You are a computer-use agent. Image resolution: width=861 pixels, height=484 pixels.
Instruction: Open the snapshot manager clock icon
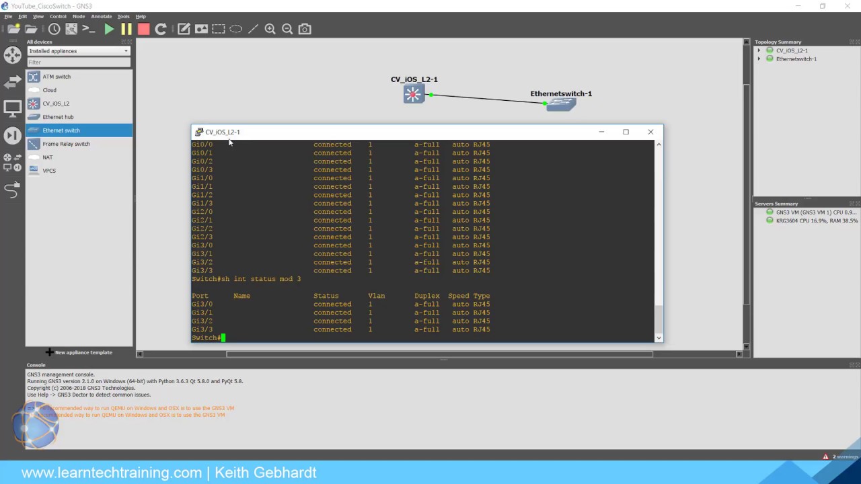(x=54, y=29)
